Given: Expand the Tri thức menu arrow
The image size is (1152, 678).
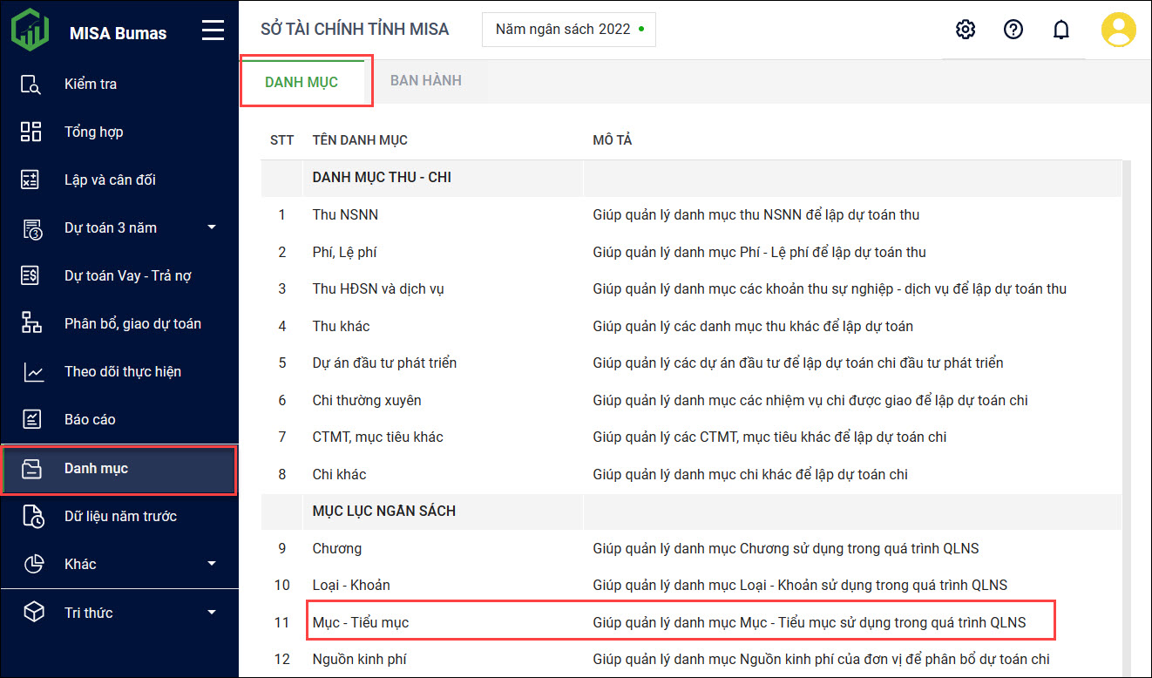Looking at the screenshot, I should (212, 613).
